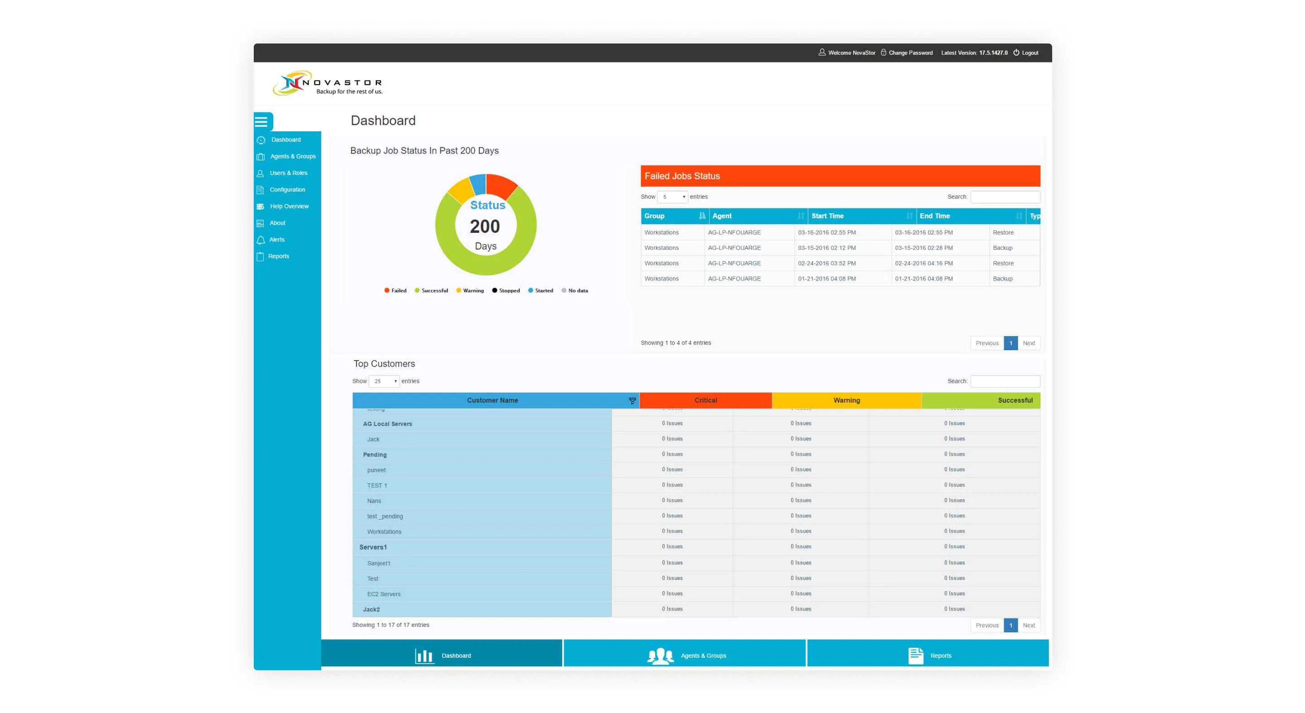Viewport: 1305px width, 713px height.
Task: Click Change Password link
Action: [x=910, y=53]
